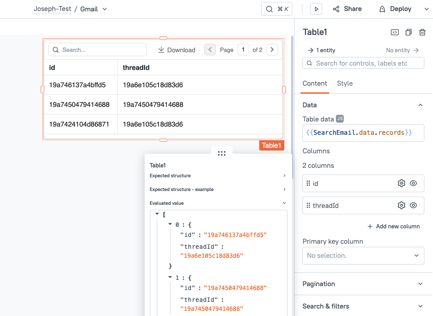The image size is (433, 316).
Task: Click the JS toggle next to Table data
Action: tap(340, 119)
